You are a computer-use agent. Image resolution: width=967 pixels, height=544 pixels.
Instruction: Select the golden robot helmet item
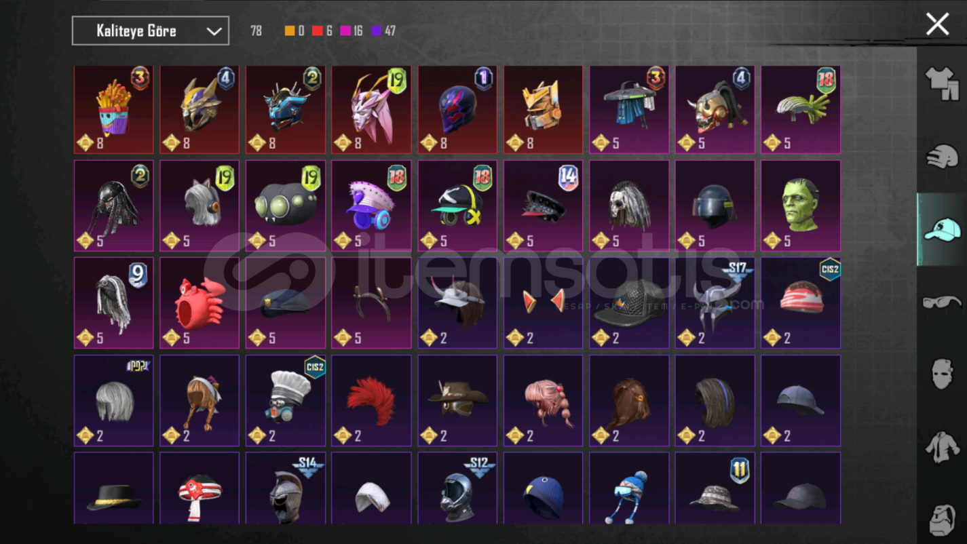tap(543, 110)
